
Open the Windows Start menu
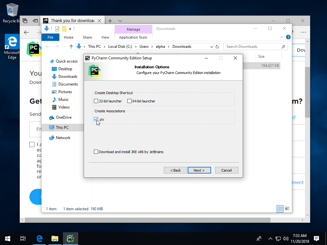[x=8, y=239]
